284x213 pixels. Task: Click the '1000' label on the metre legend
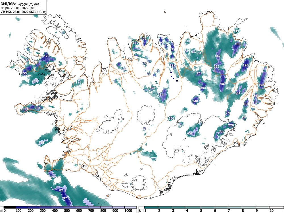128,211
